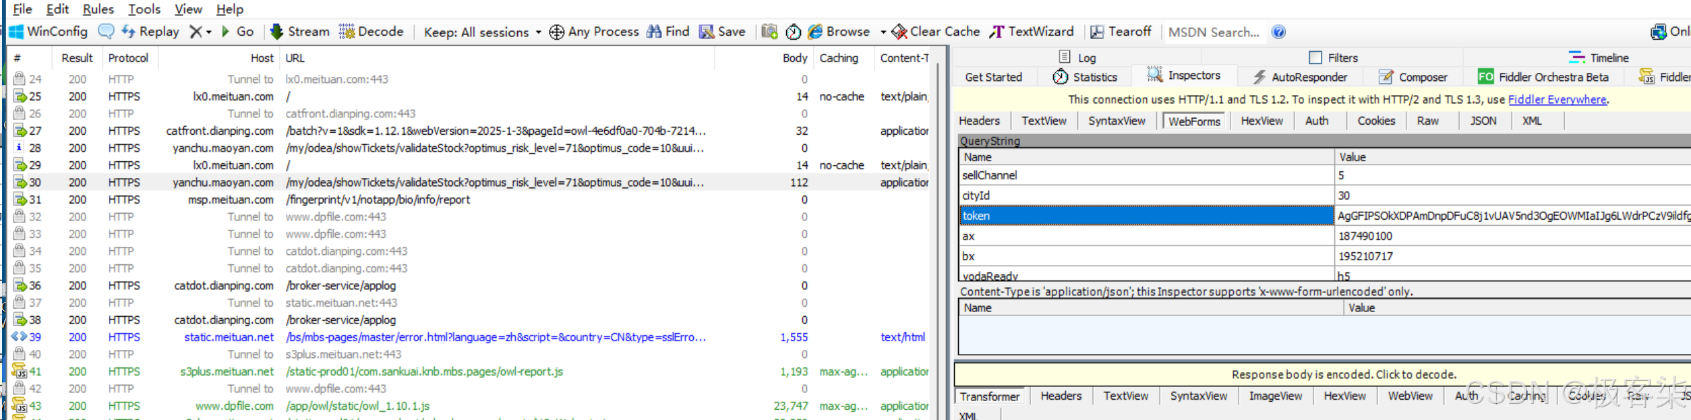This screenshot has width=1691, height=420.
Task: Click the WinConfig toolbar icon
Action: (16, 32)
